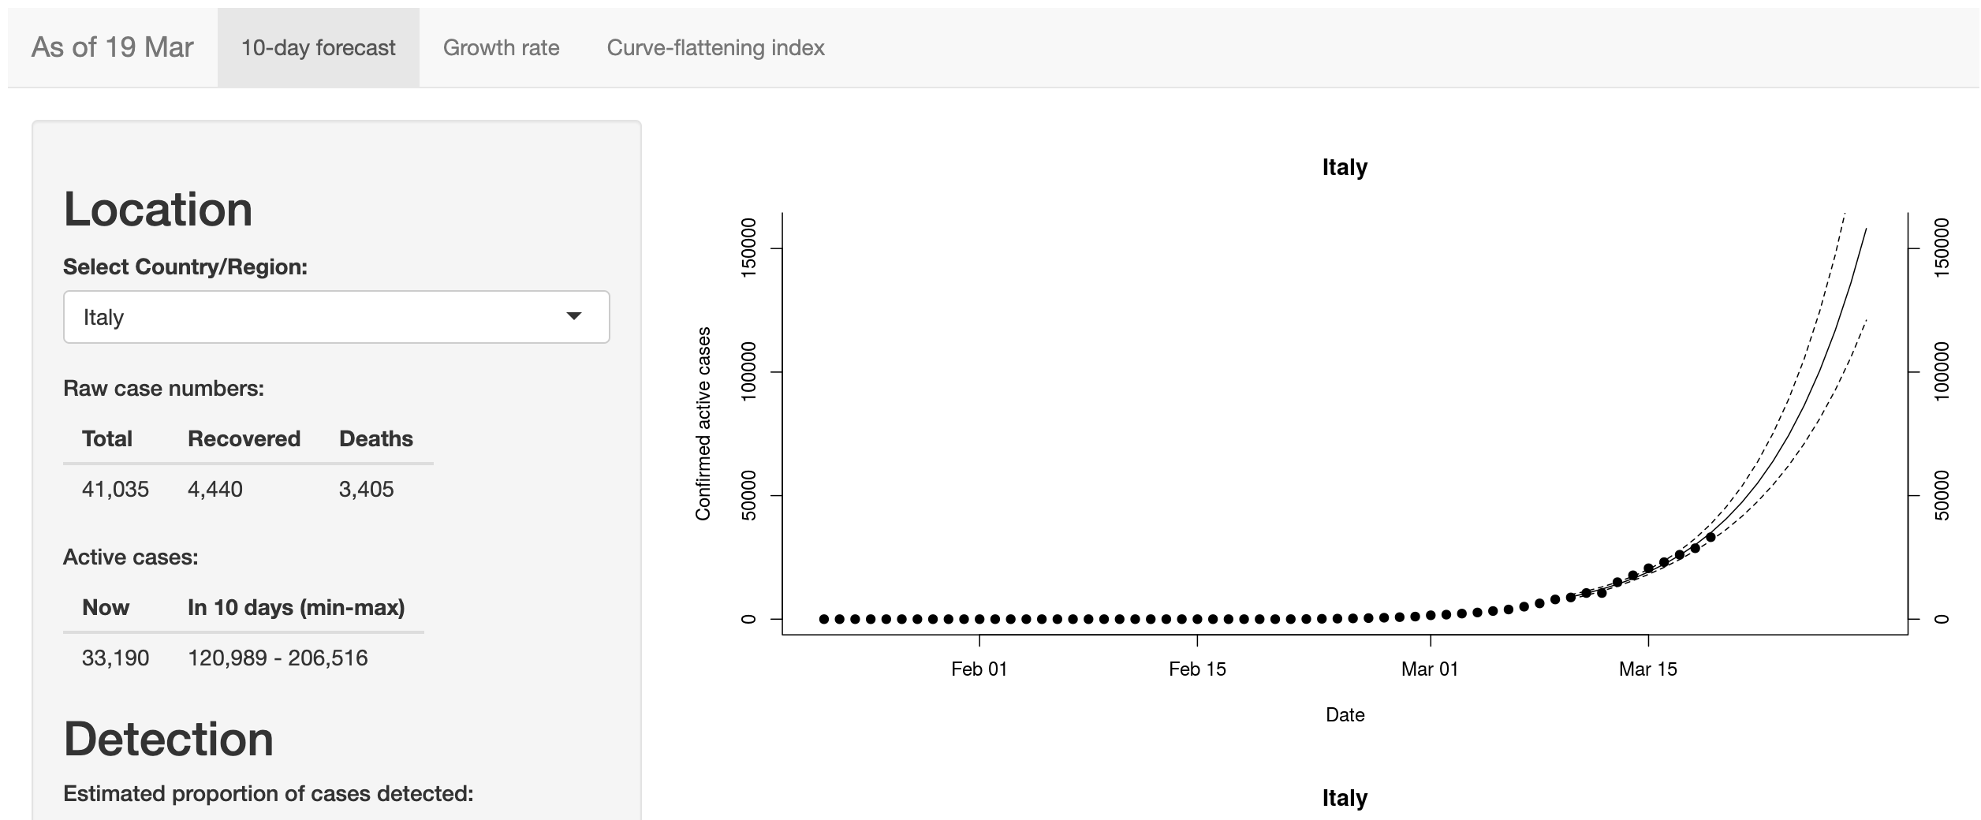This screenshot has height=820, width=1981.
Task: Select the 41,035 total cases value
Action: pyautogui.click(x=115, y=489)
